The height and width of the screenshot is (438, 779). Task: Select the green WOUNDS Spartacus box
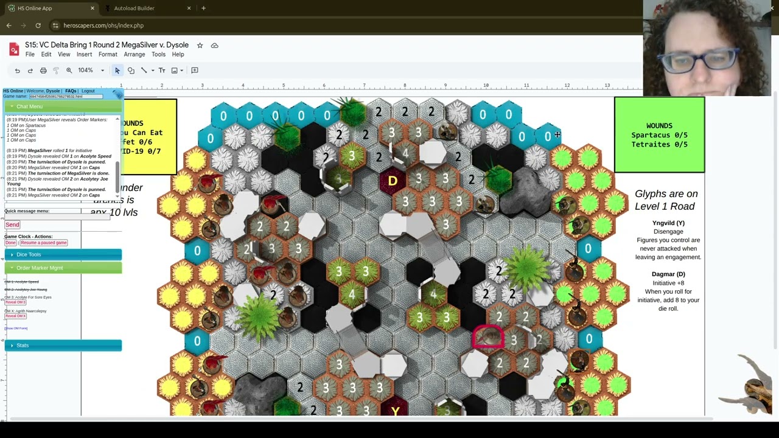pyautogui.click(x=660, y=135)
